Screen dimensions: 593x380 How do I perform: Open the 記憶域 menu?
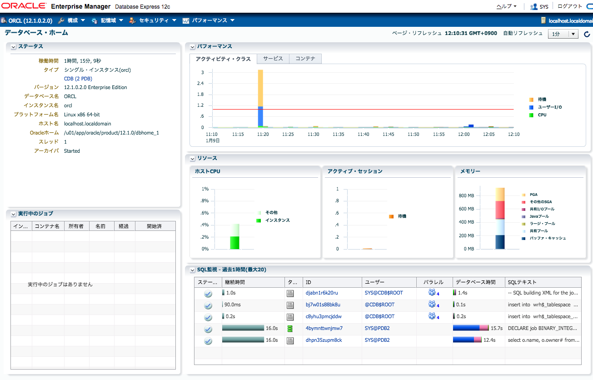[112, 20]
